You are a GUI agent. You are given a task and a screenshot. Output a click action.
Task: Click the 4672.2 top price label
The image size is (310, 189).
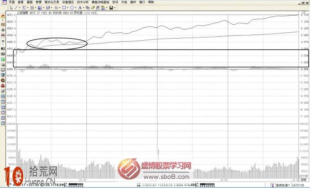pyautogui.click(x=11, y=15)
